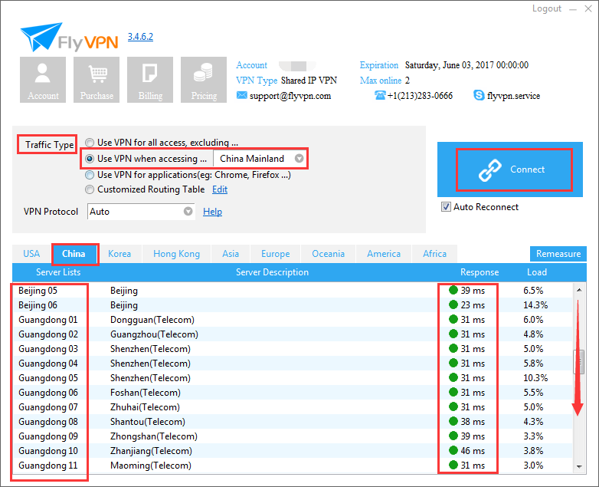Screen dimensions: 599x487
Task: Open the routing table Edit link
Action: (220, 189)
